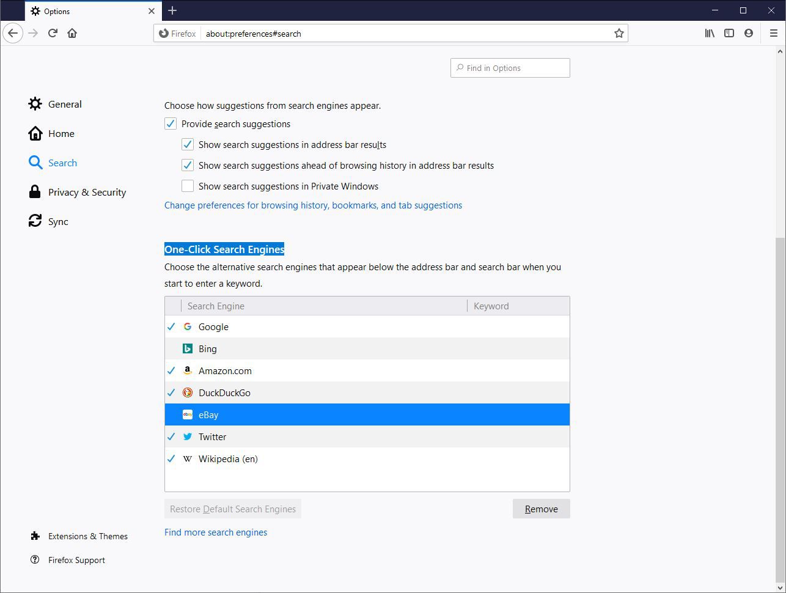Select the Options tab
Image resolution: width=786 pixels, height=593 pixels.
coord(93,11)
